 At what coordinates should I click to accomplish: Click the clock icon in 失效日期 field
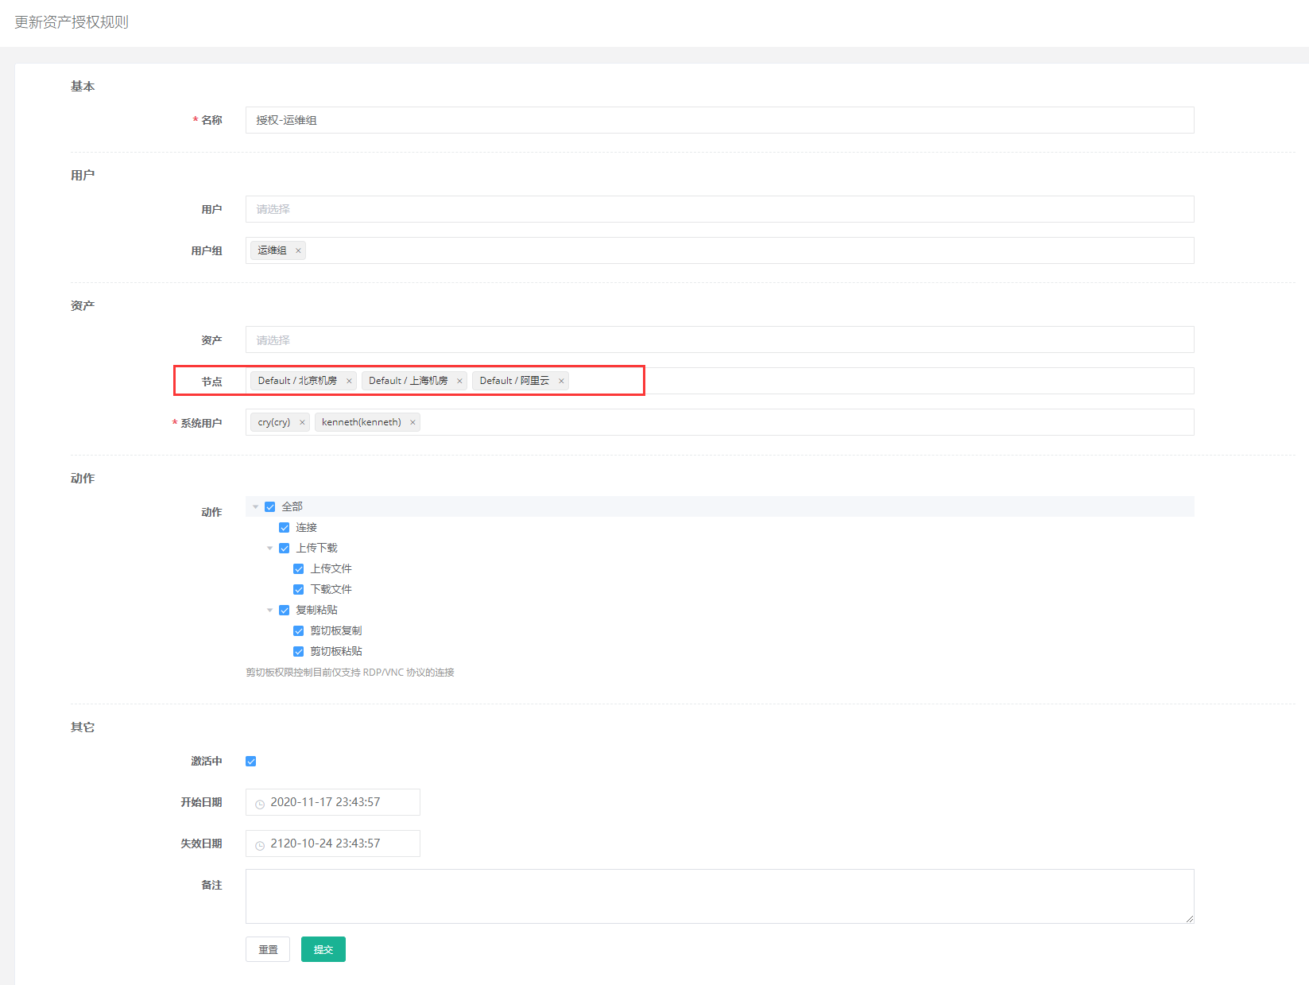coord(260,845)
